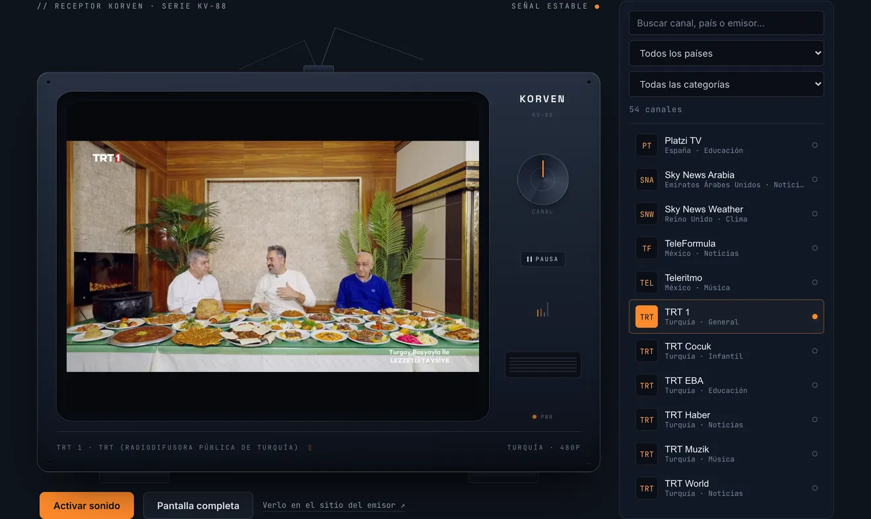Tune to TRT Haber news channel

point(726,419)
